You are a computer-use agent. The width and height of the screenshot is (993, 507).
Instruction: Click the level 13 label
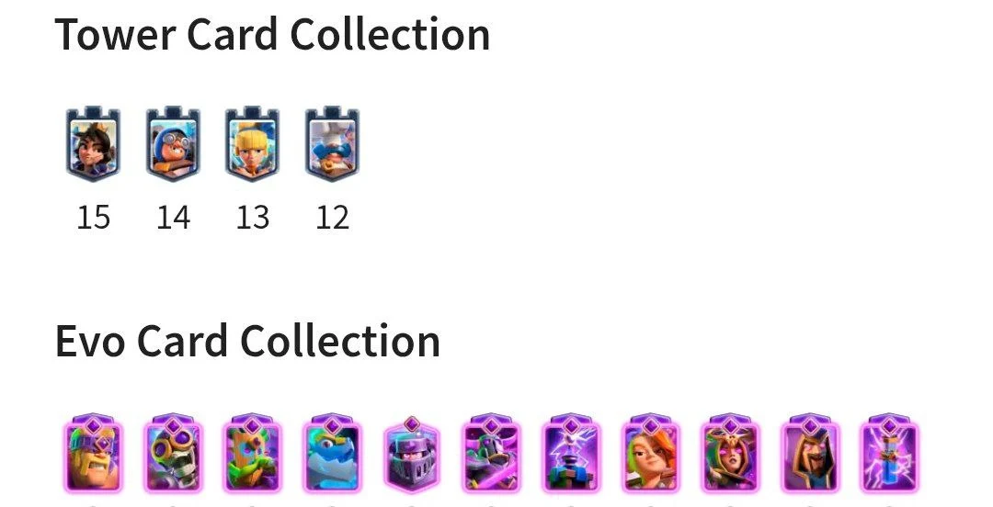(252, 218)
